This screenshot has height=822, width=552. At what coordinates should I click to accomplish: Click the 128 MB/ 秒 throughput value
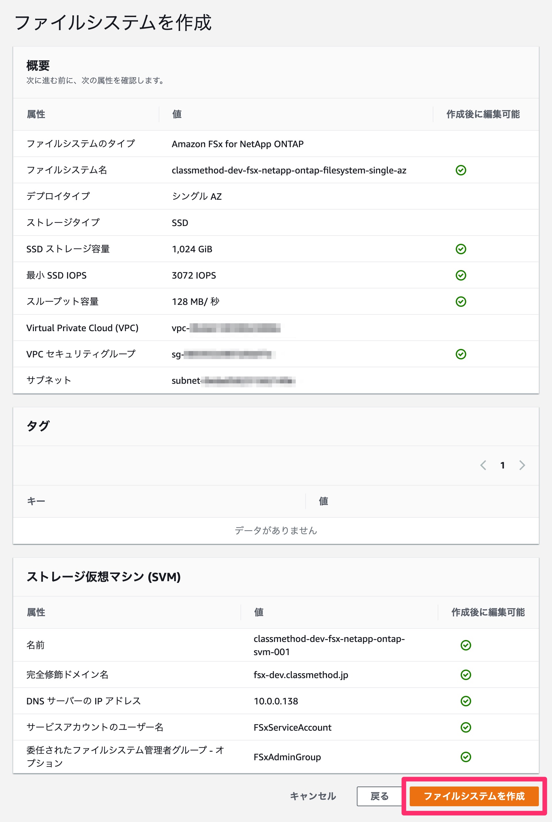(195, 302)
